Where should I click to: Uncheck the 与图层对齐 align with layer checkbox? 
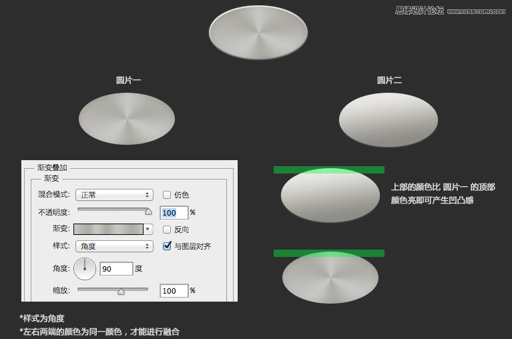tap(167, 246)
